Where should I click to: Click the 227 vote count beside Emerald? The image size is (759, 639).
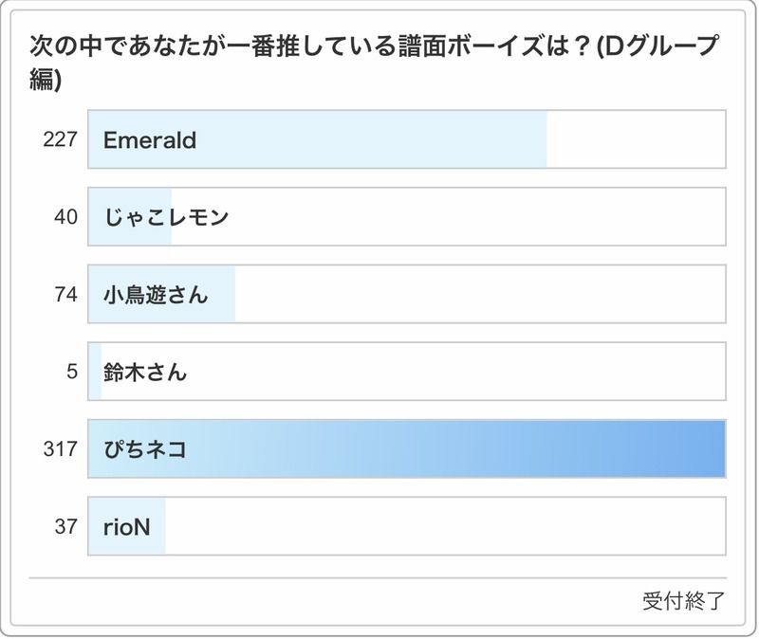point(60,140)
